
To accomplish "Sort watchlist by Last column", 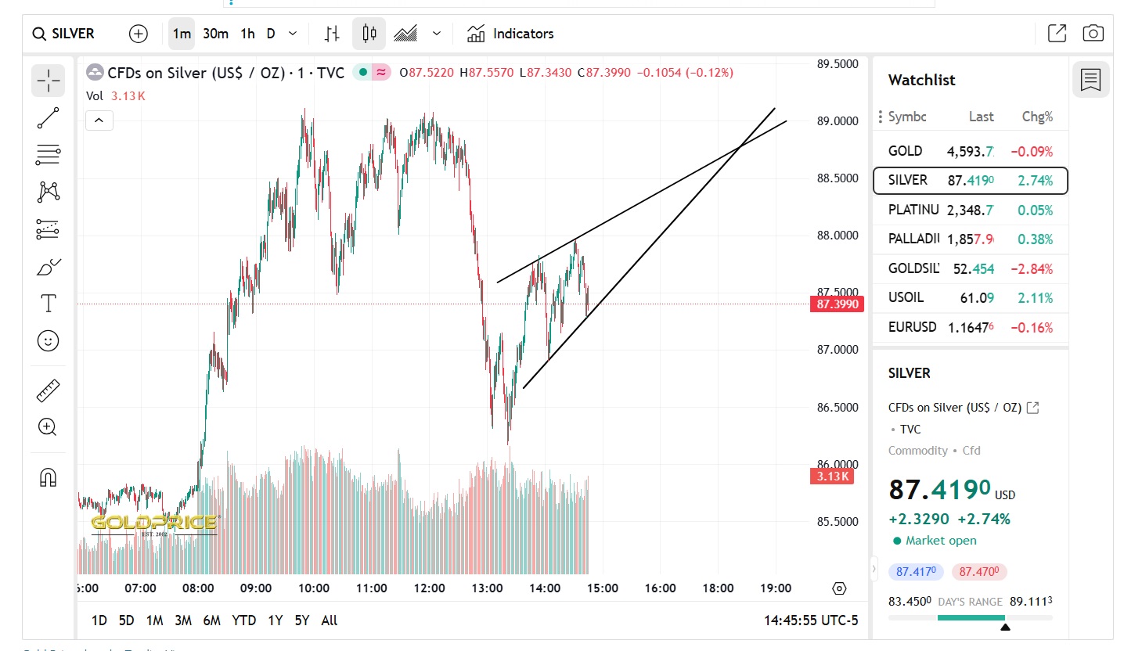I will 982,117.
